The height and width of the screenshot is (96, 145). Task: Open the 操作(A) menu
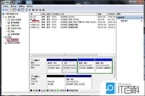pyautogui.click(x=14, y=6)
